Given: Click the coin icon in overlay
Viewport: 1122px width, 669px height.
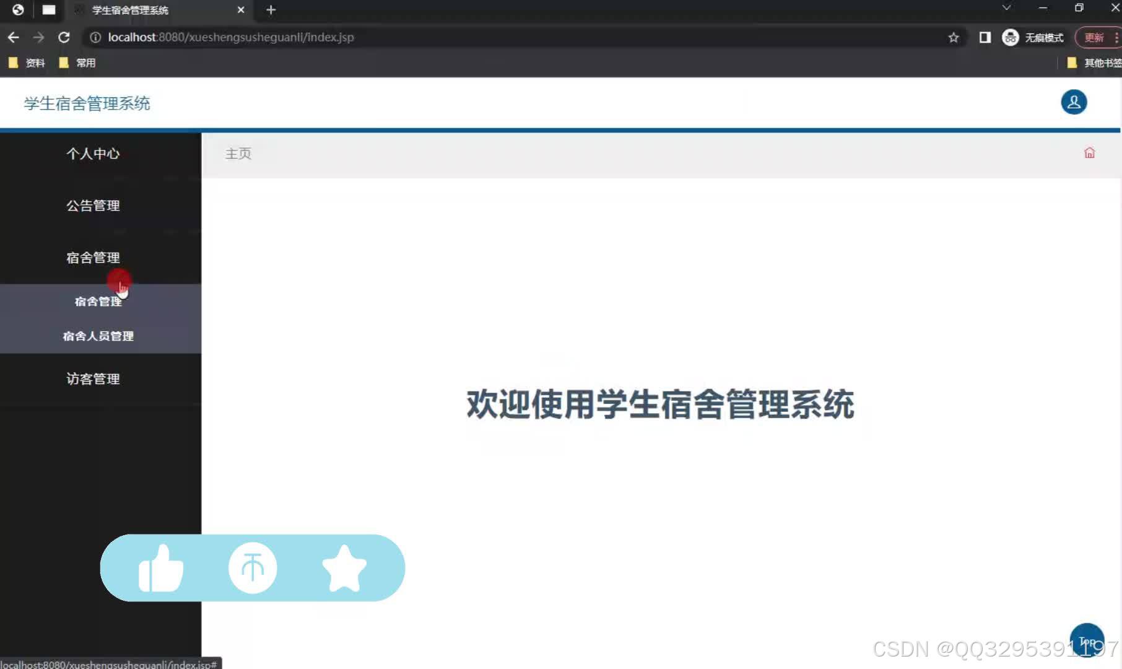Looking at the screenshot, I should pos(253,568).
